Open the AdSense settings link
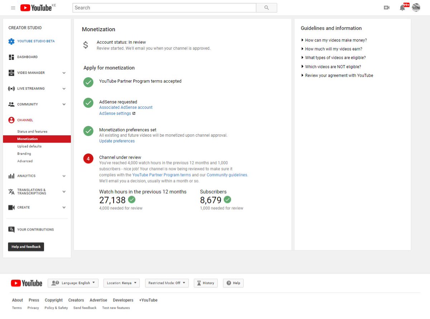Image resolution: width=430 pixels, height=319 pixels. tap(115, 113)
